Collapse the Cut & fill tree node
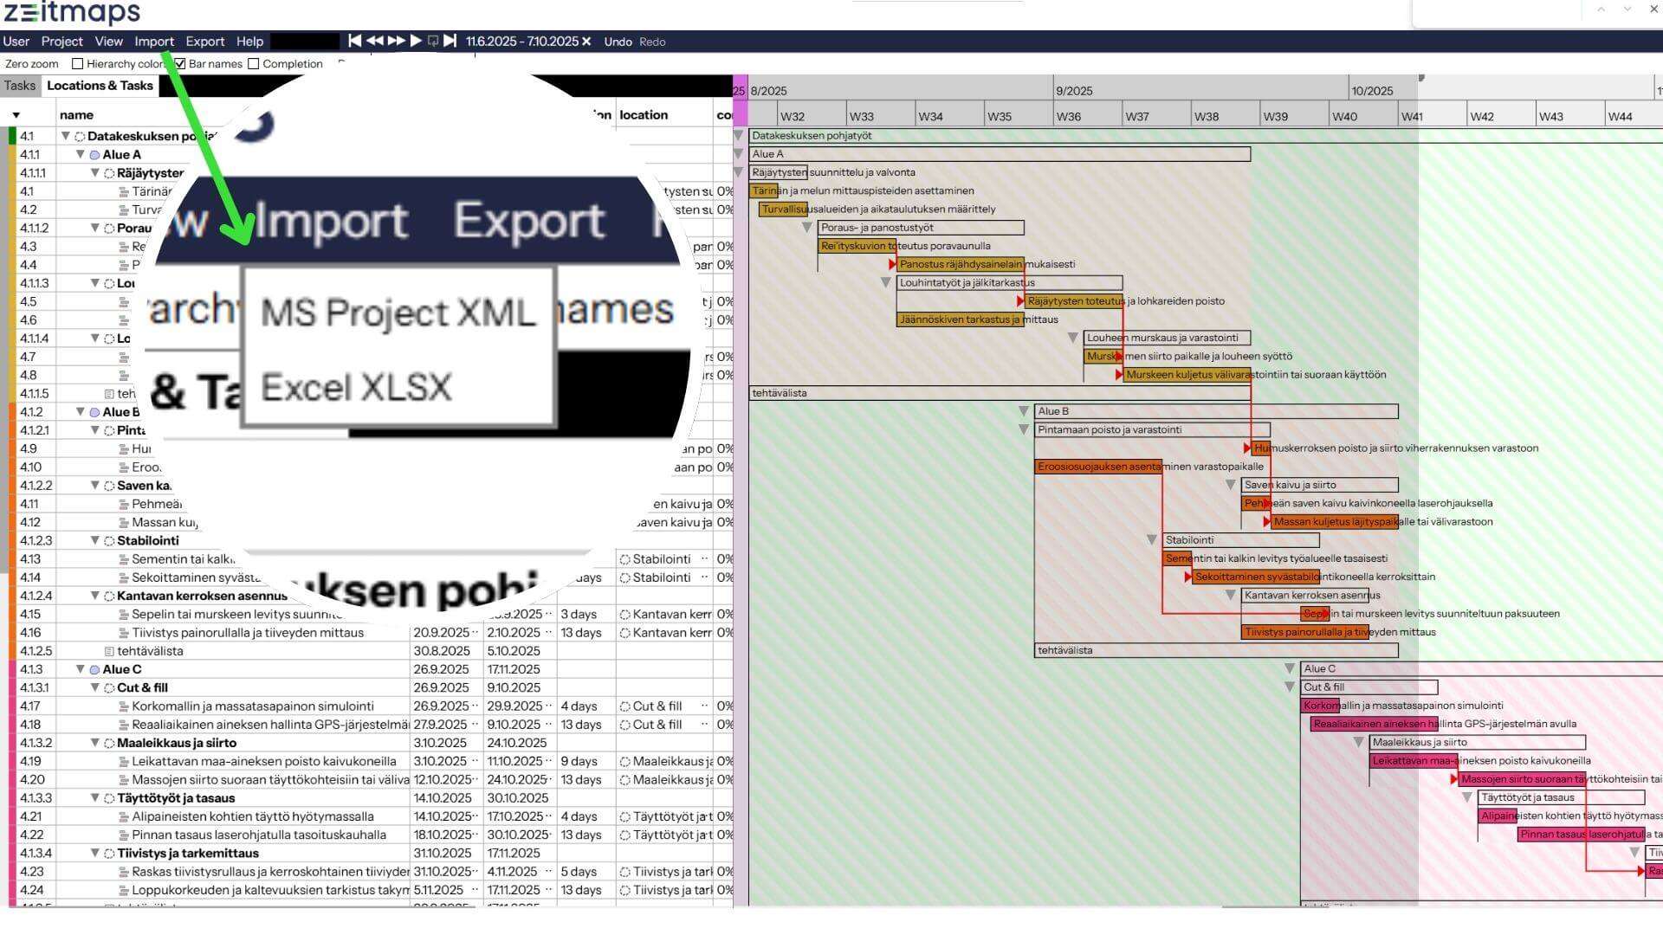This screenshot has height=935, width=1663. [x=94, y=687]
